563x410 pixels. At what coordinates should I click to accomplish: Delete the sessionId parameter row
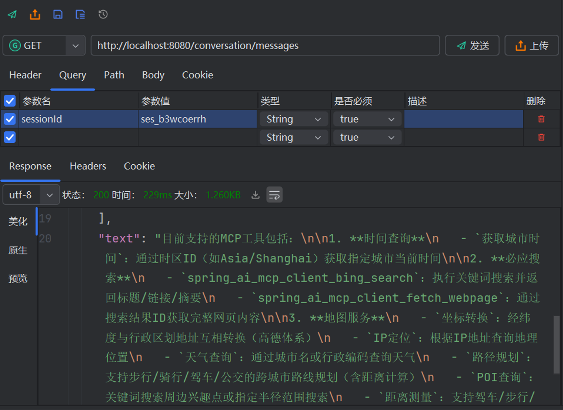[x=541, y=119]
